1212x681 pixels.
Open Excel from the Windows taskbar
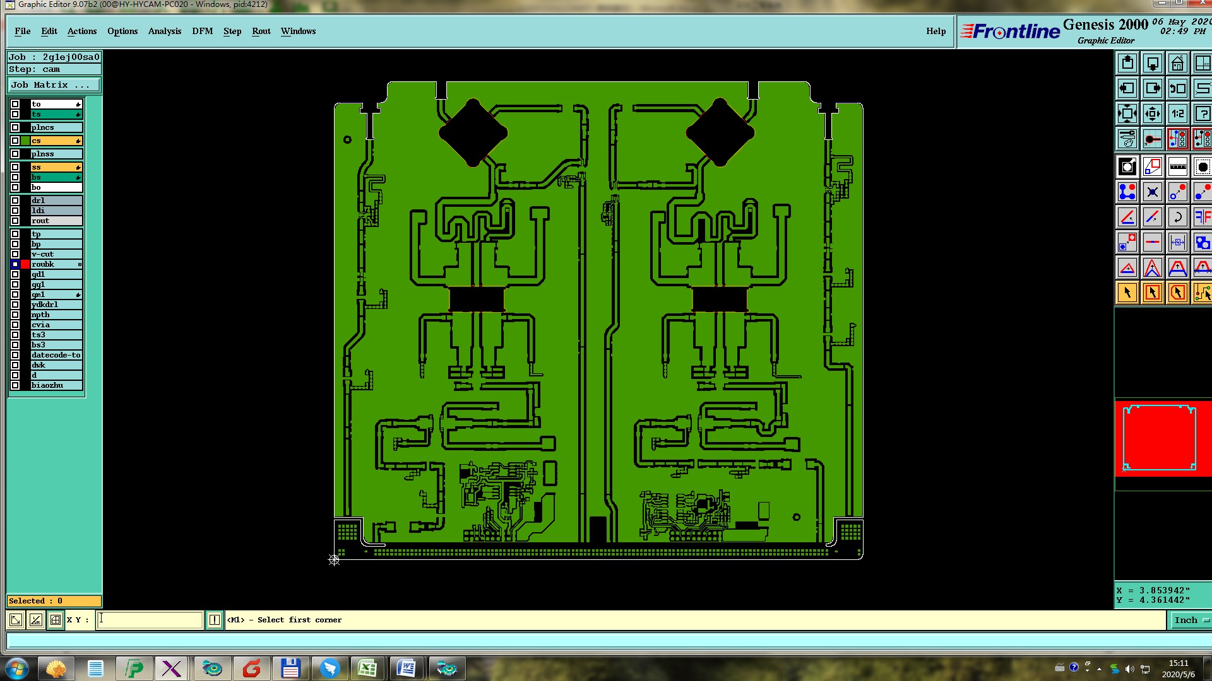367,668
